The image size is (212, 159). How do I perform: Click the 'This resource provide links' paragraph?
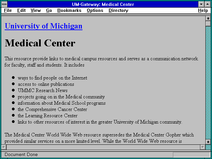coord(101,62)
